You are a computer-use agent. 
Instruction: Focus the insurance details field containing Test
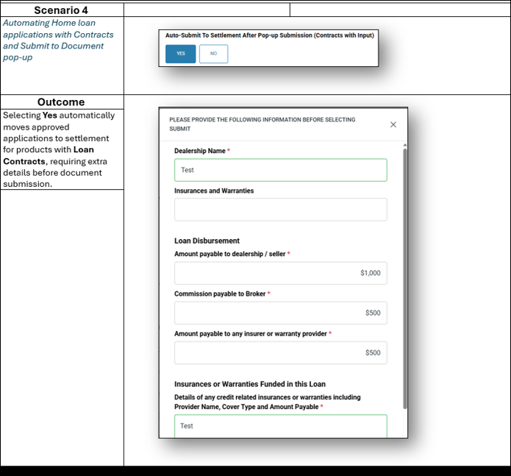click(280, 426)
